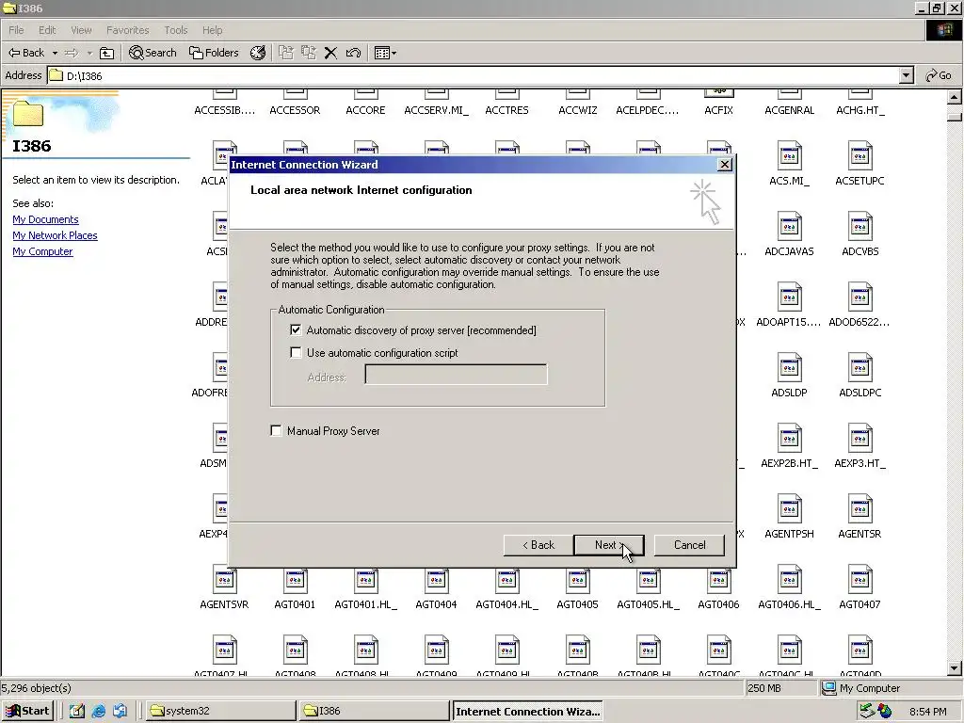This screenshot has width=964, height=723.
Task: Click the system tray clock 8:54 PM
Action: (x=927, y=712)
